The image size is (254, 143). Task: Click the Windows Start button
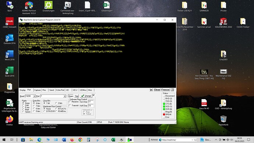pos(4,140)
